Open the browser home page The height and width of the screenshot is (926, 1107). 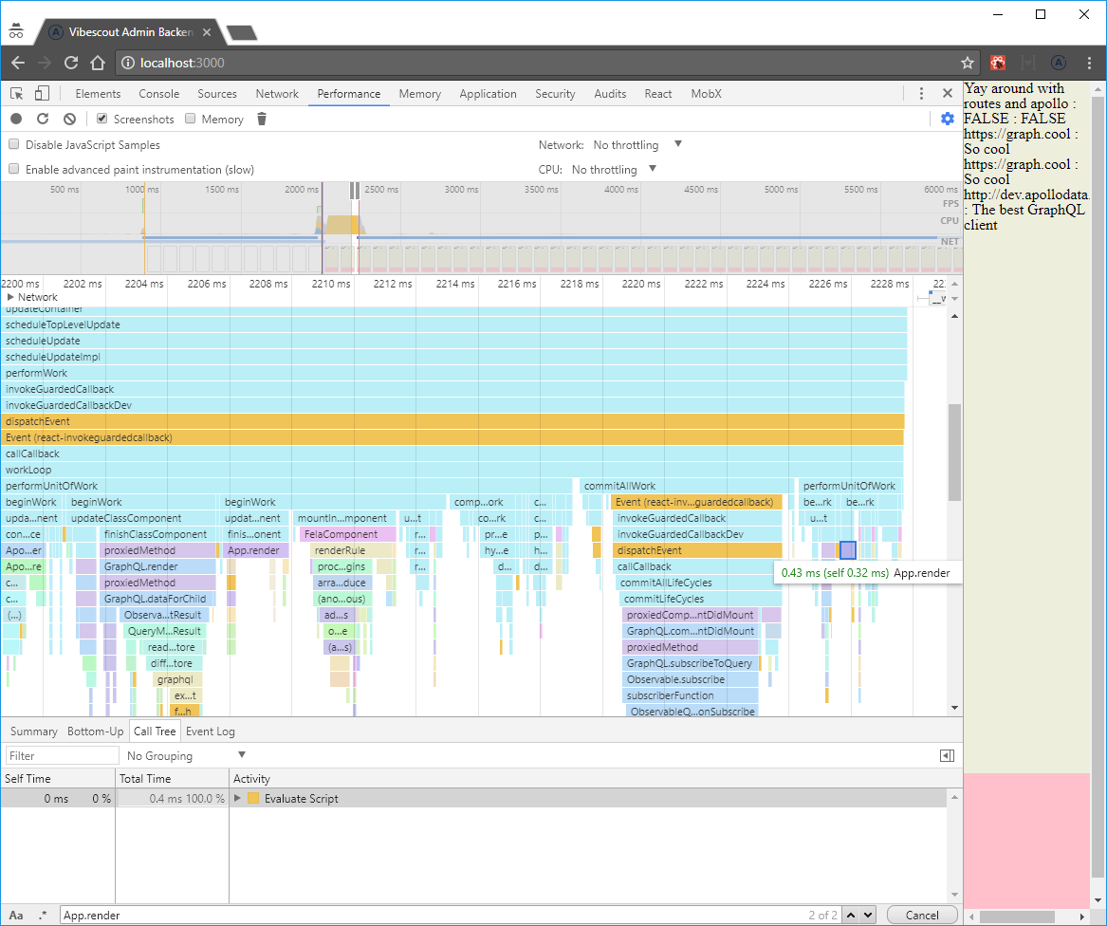coord(98,63)
